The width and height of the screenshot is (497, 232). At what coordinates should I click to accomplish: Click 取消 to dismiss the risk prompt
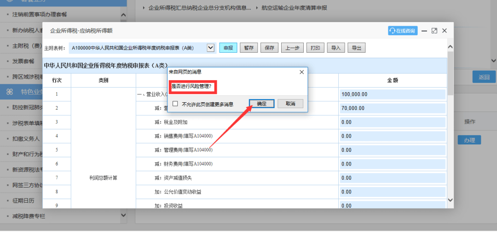[x=290, y=104]
